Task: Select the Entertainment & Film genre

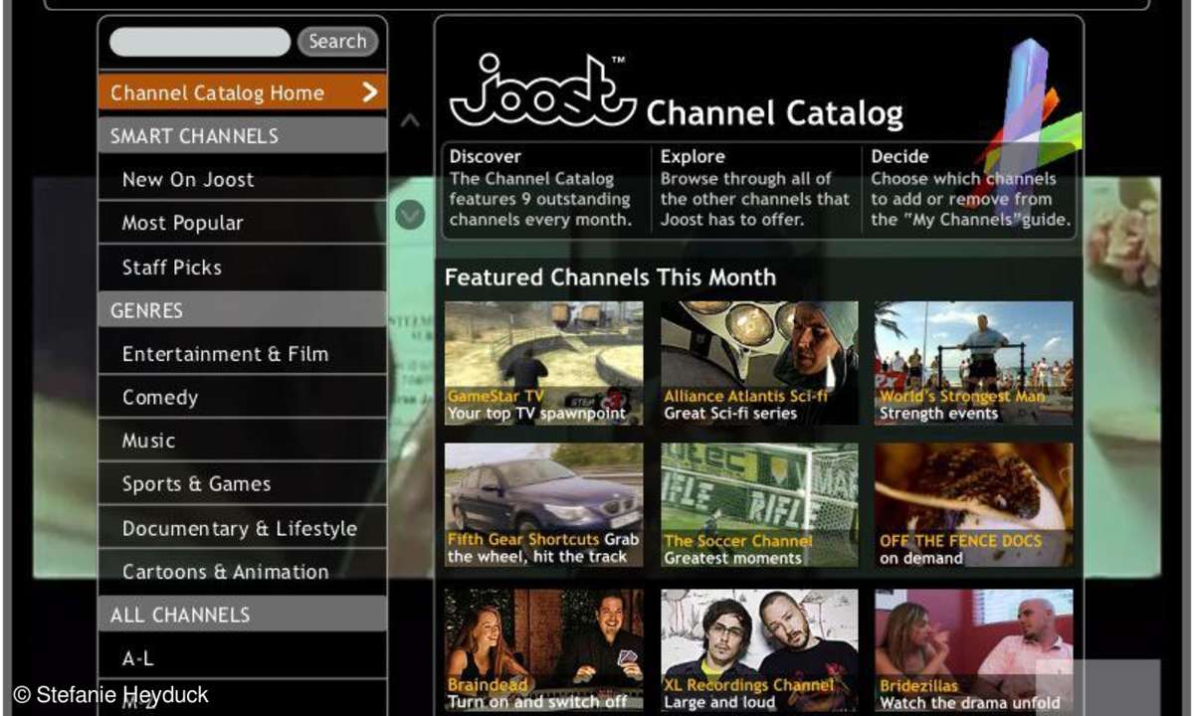Action: point(242,354)
